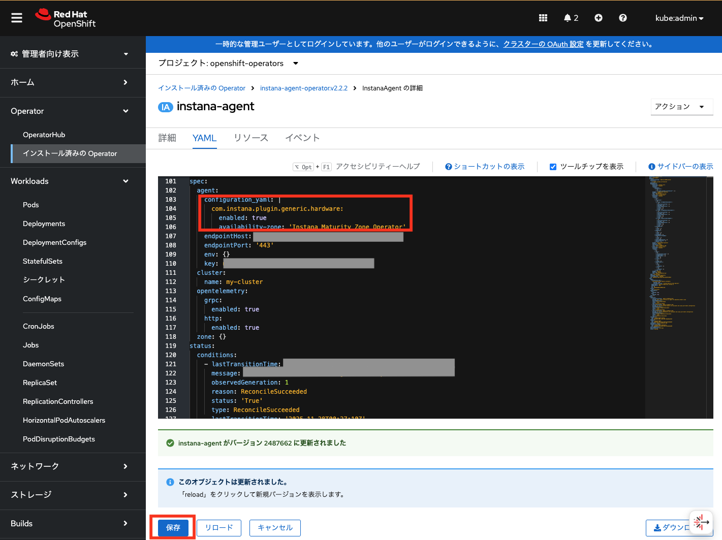Open the project openshift-operators dropdown
This screenshot has width=722, height=540.
[x=228, y=63]
